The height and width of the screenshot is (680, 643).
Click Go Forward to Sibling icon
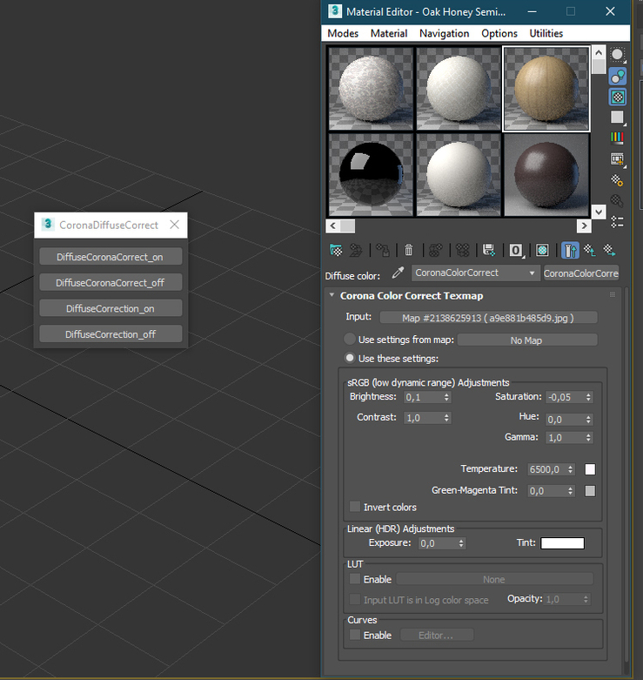610,250
